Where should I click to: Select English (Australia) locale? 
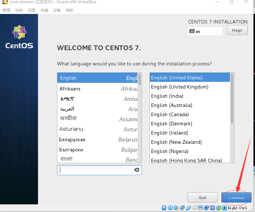click(x=190, y=105)
